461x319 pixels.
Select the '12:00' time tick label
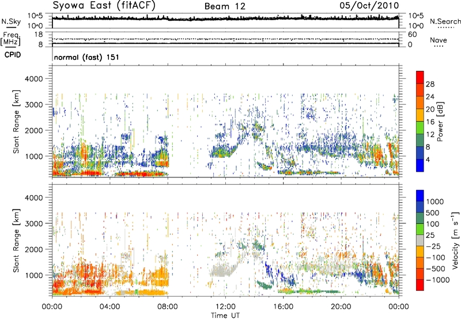[225, 307]
